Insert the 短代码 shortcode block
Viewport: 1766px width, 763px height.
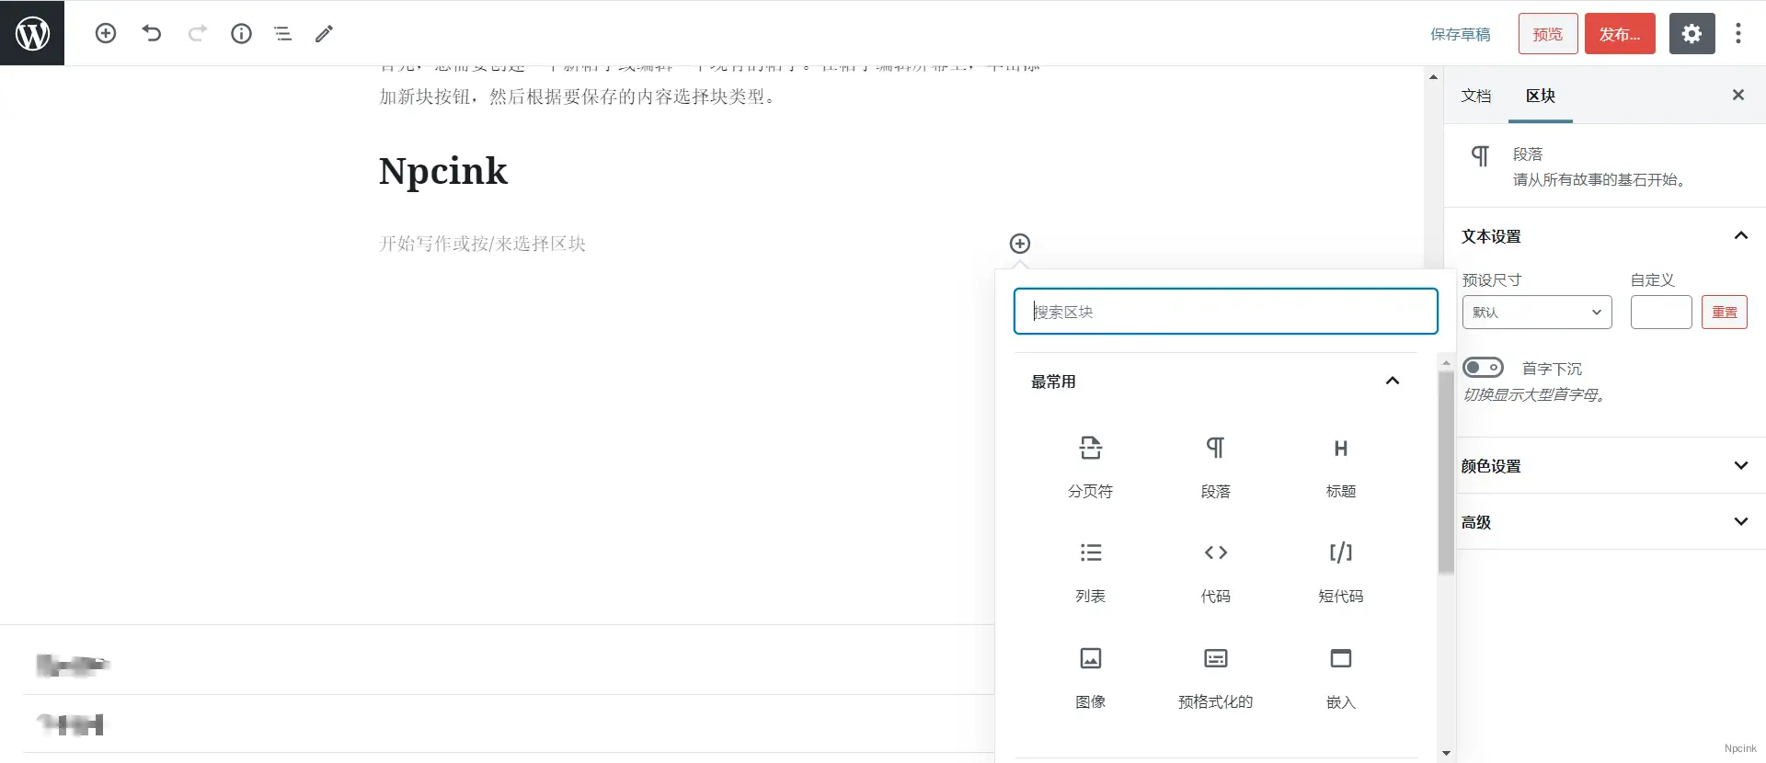click(1340, 573)
